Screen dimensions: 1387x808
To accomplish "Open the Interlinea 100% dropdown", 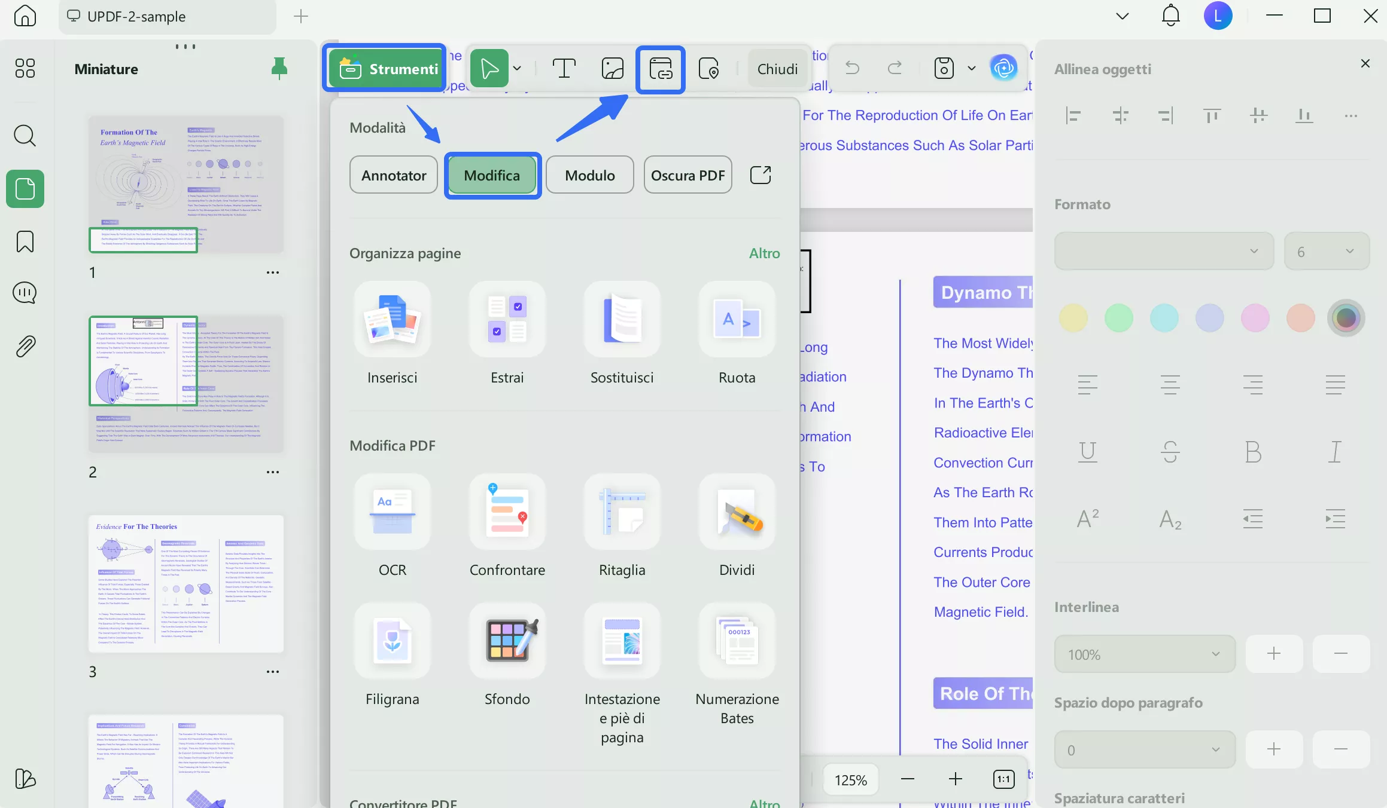I will [1143, 654].
